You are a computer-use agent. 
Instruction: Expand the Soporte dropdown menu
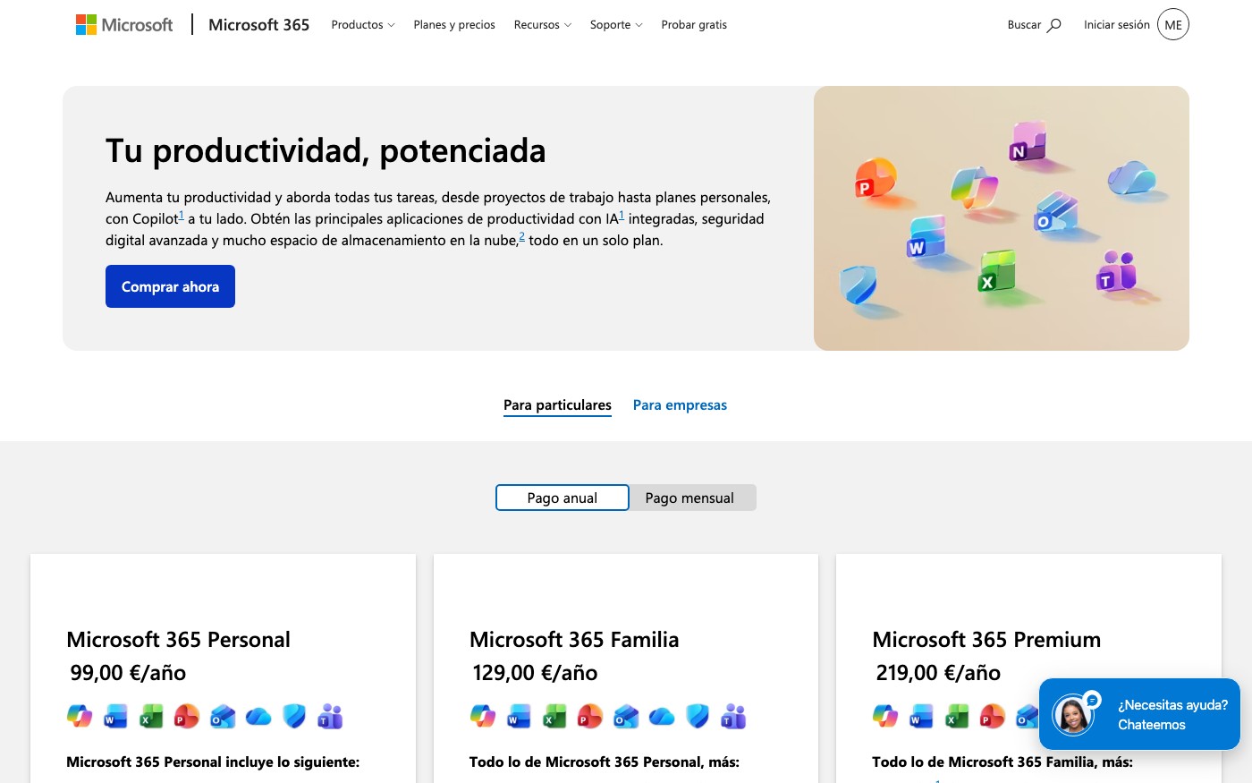616,25
